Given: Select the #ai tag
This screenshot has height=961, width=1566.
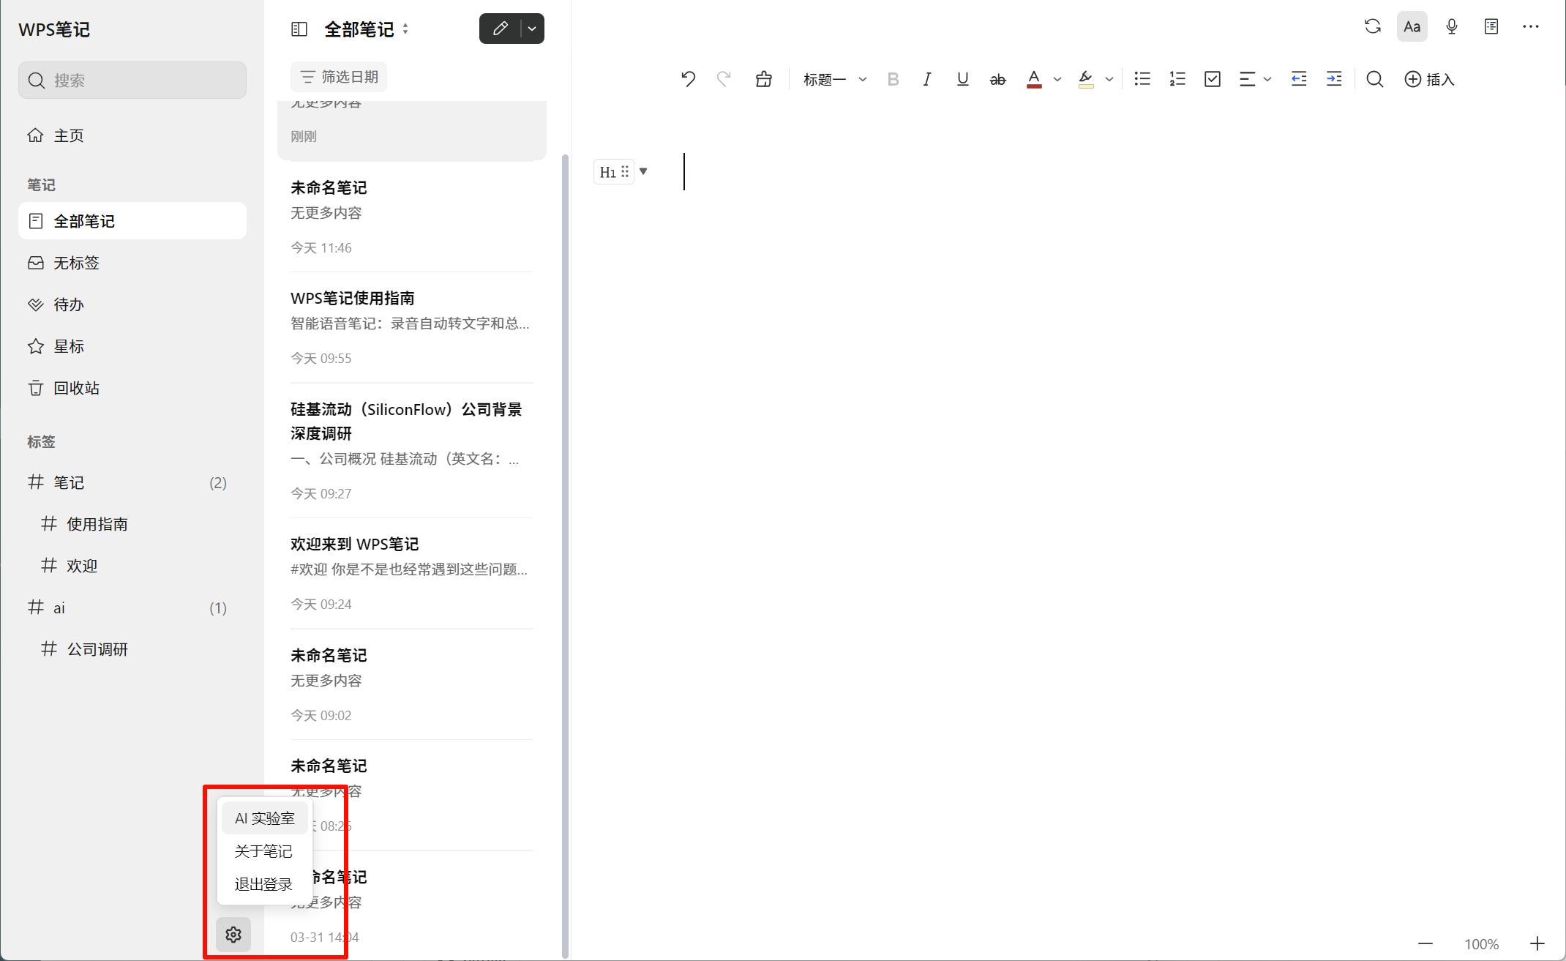Looking at the screenshot, I should point(132,607).
